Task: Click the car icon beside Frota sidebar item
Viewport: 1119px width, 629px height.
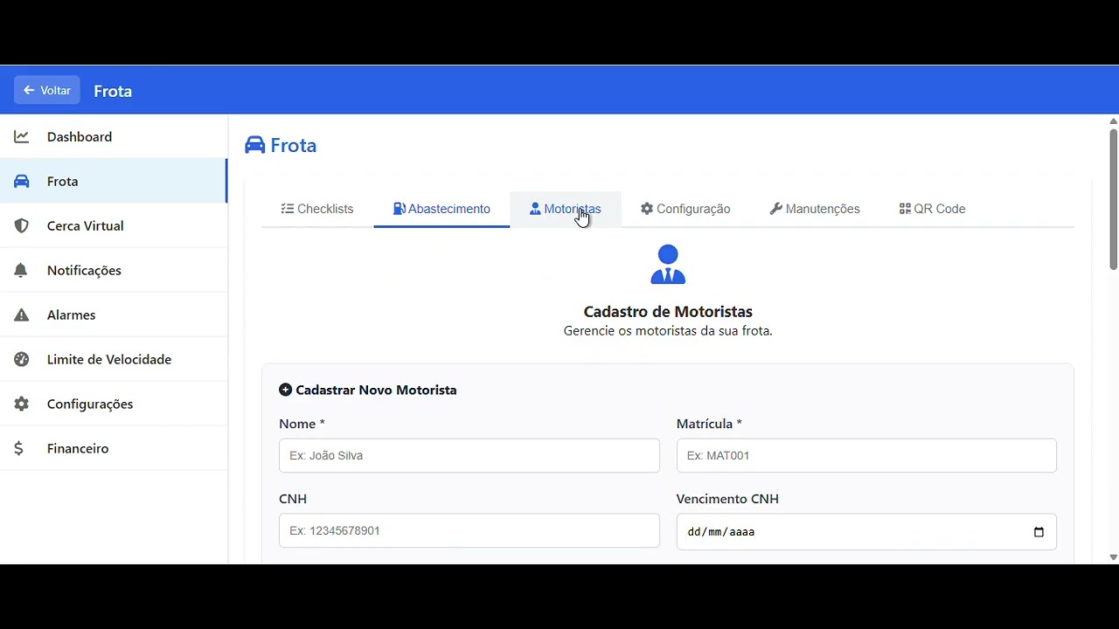Action: pyautogui.click(x=22, y=181)
